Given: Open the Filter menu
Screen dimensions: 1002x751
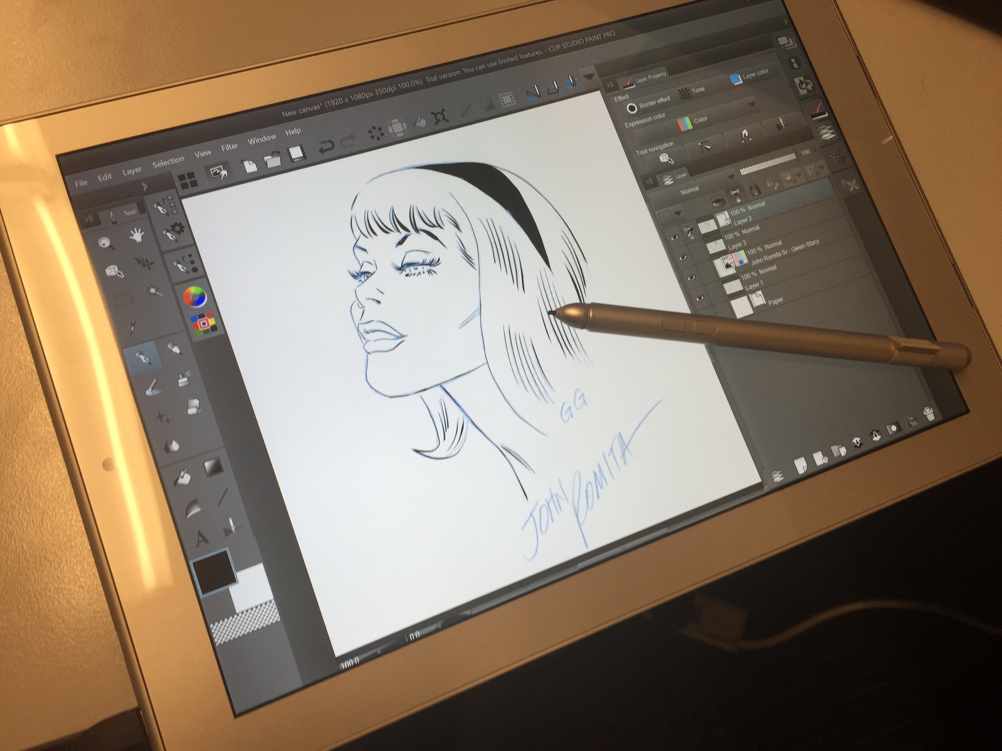Looking at the screenshot, I should [x=229, y=147].
